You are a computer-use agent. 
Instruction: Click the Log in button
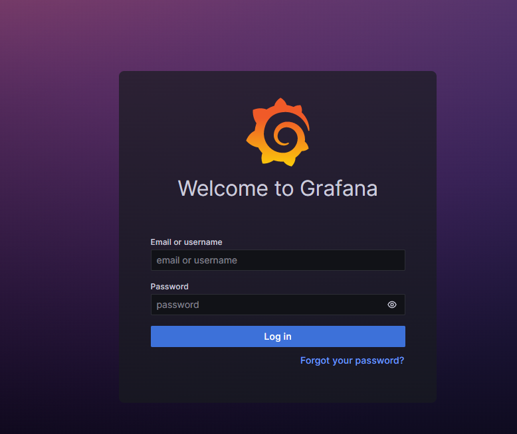[x=278, y=336]
